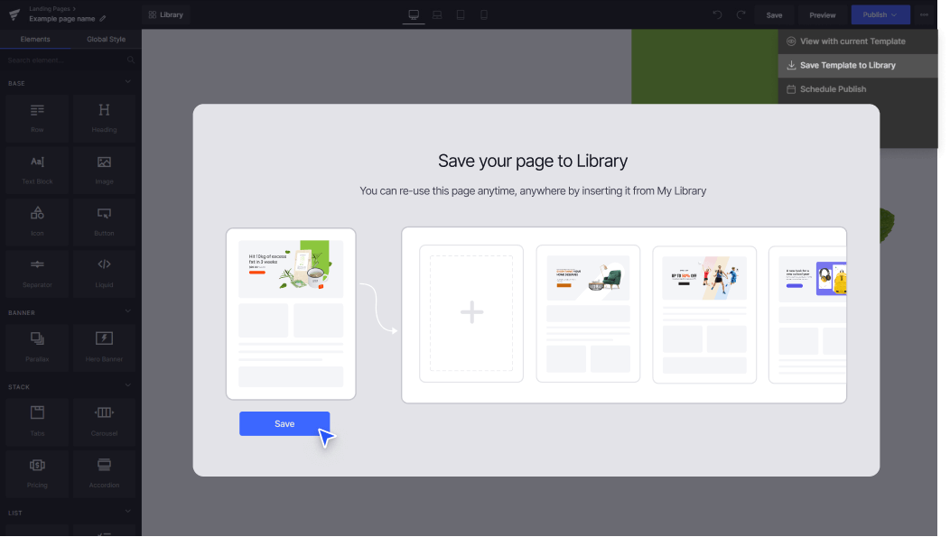Collapse the BANNER section
The height and width of the screenshot is (537, 950).
tap(128, 311)
